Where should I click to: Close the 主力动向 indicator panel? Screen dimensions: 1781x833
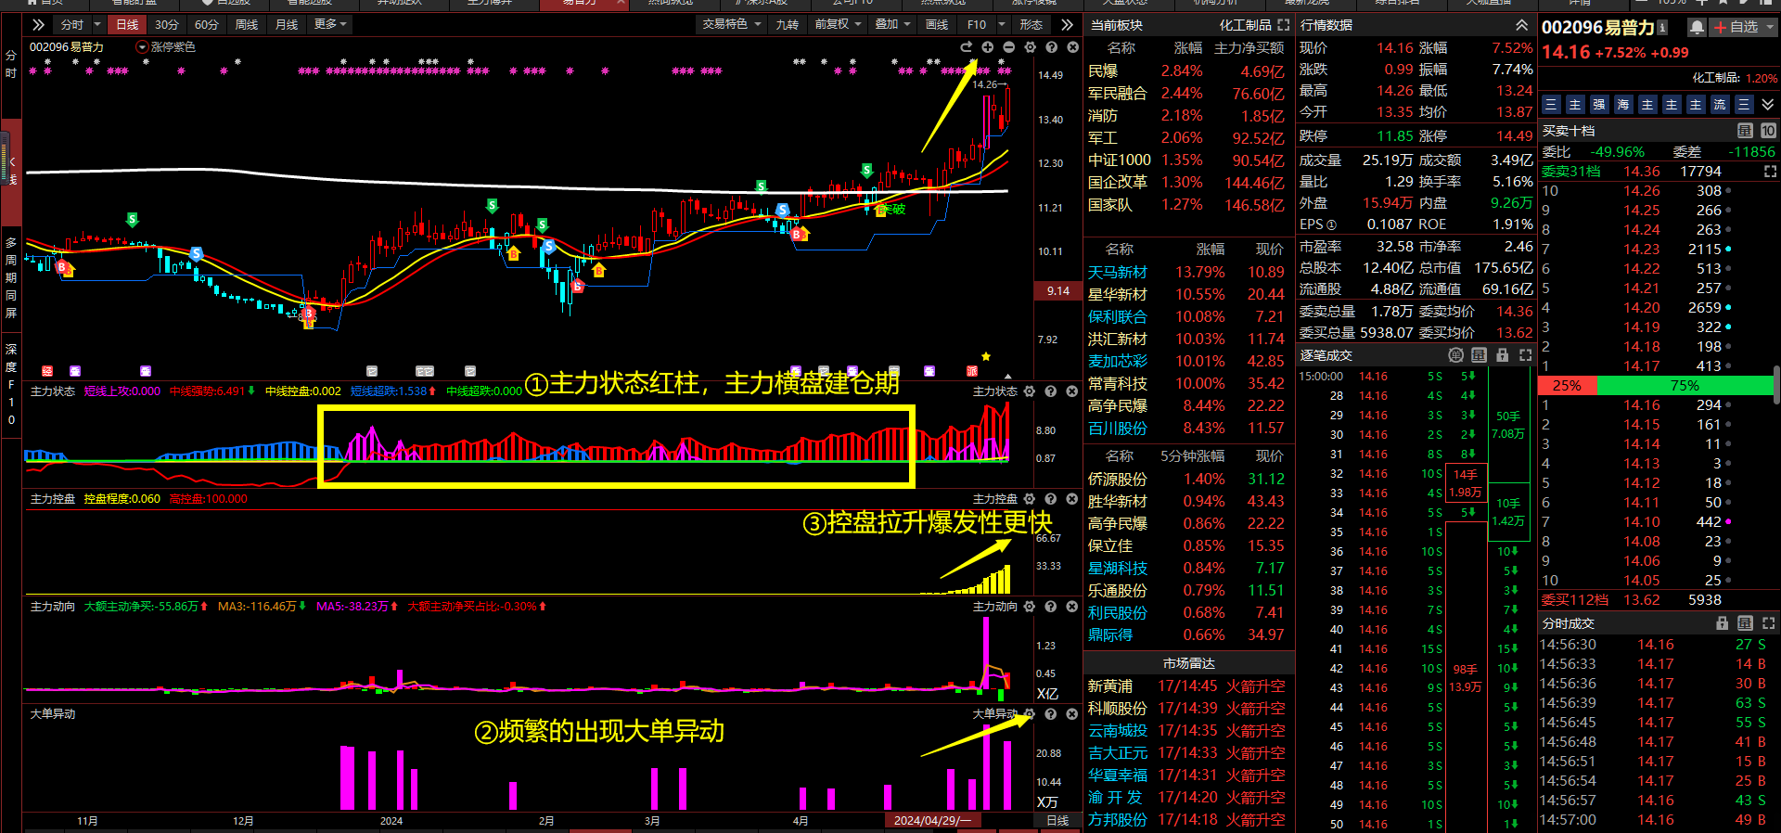pyautogui.click(x=1072, y=607)
